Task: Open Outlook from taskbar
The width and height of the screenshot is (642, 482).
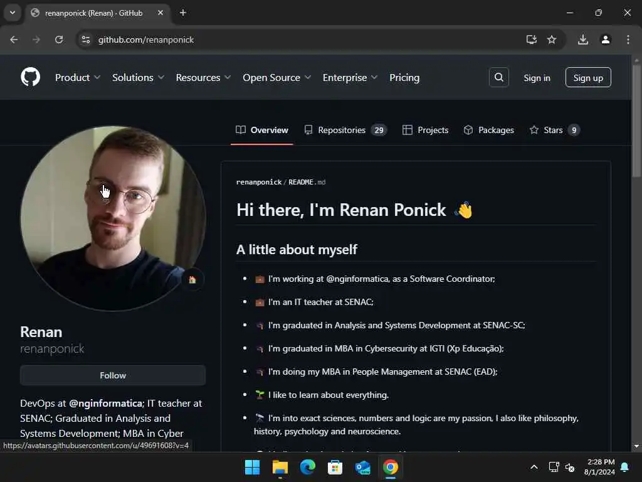Action: click(x=363, y=467)
